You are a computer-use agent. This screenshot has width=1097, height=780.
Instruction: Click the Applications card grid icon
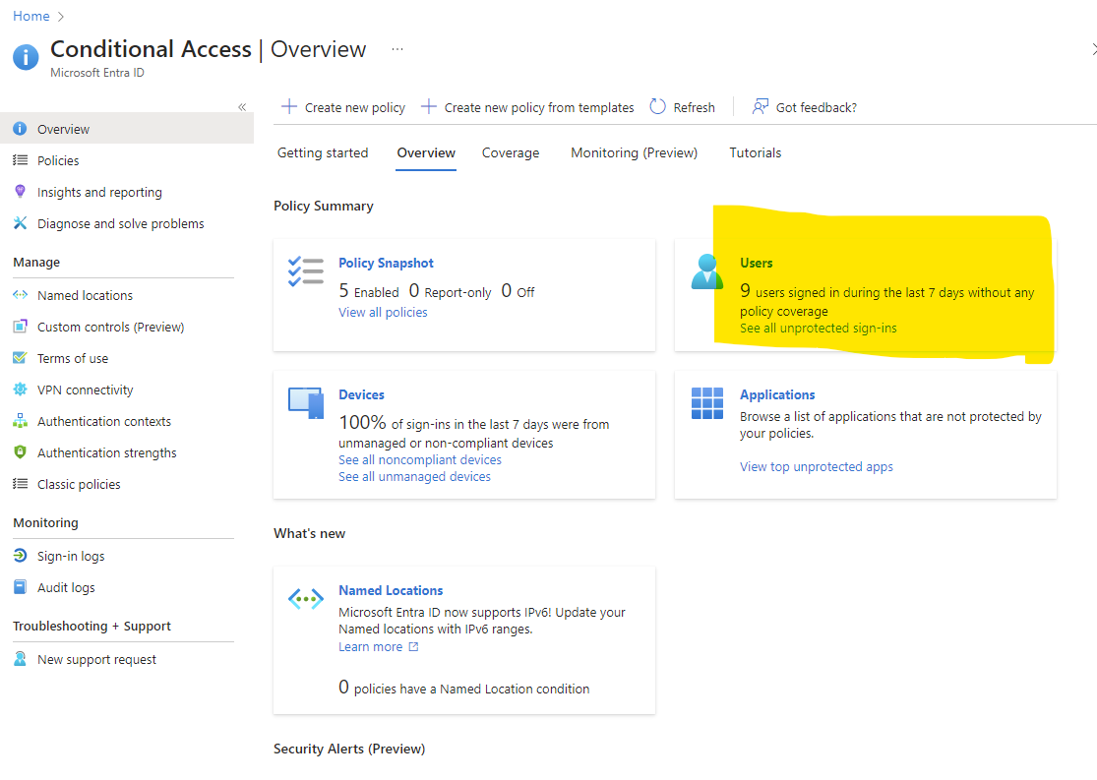(706, 403)
